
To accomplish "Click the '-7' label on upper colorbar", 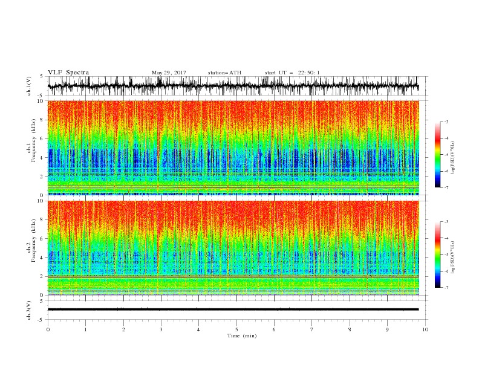I will (446, 187).
